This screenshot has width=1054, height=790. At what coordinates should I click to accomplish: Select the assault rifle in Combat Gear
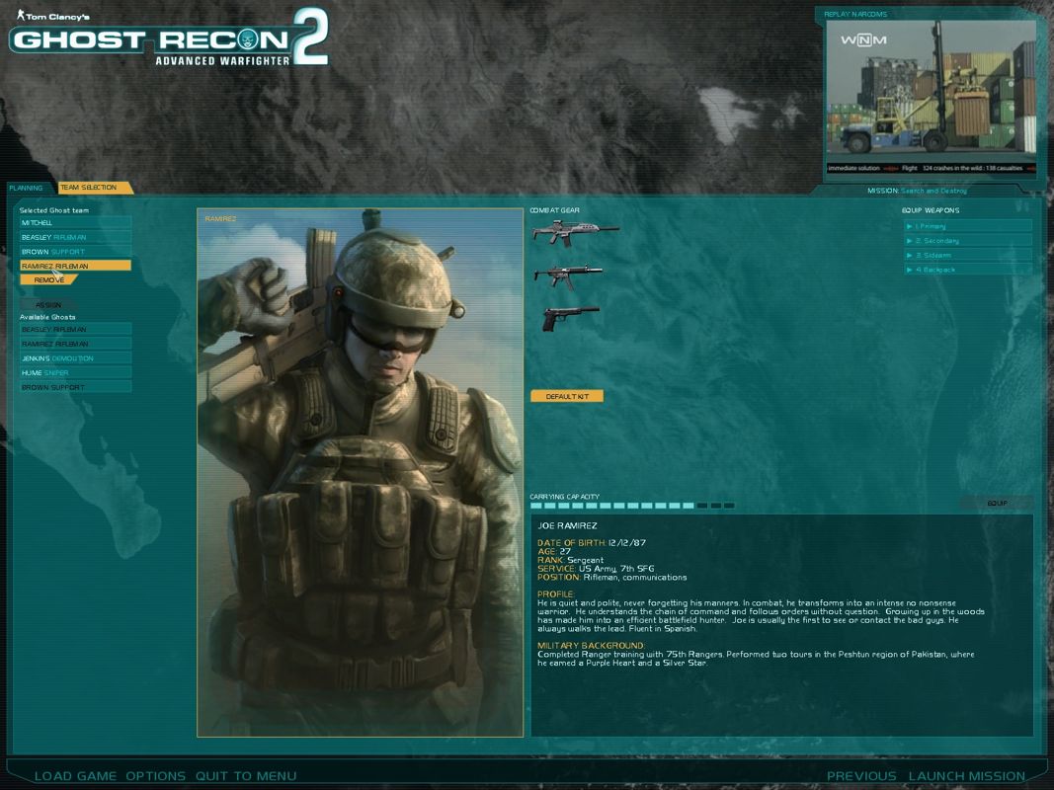(575, 232)
